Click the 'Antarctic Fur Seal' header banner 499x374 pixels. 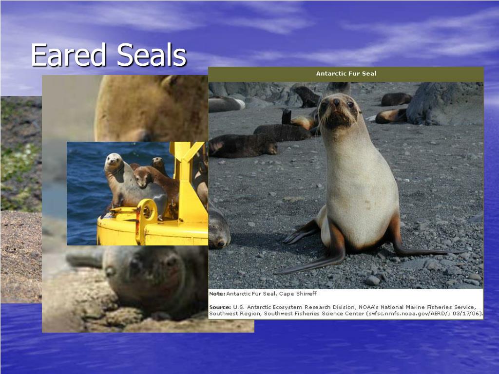(x=346, y=74)
